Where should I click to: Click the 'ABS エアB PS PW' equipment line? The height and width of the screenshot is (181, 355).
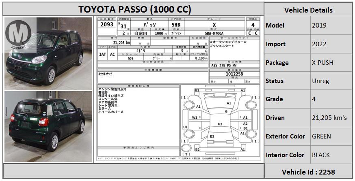tap(224, 66)
